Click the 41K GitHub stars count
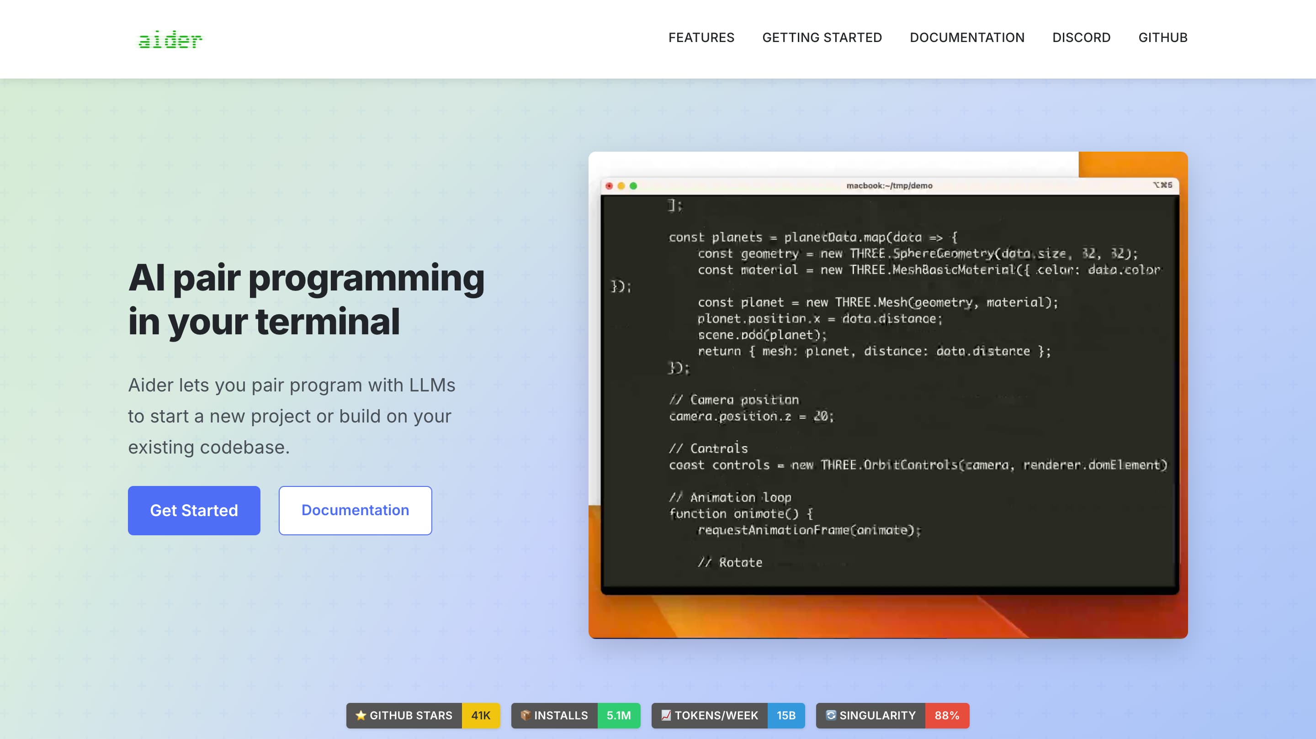 [x=480, y=716]
